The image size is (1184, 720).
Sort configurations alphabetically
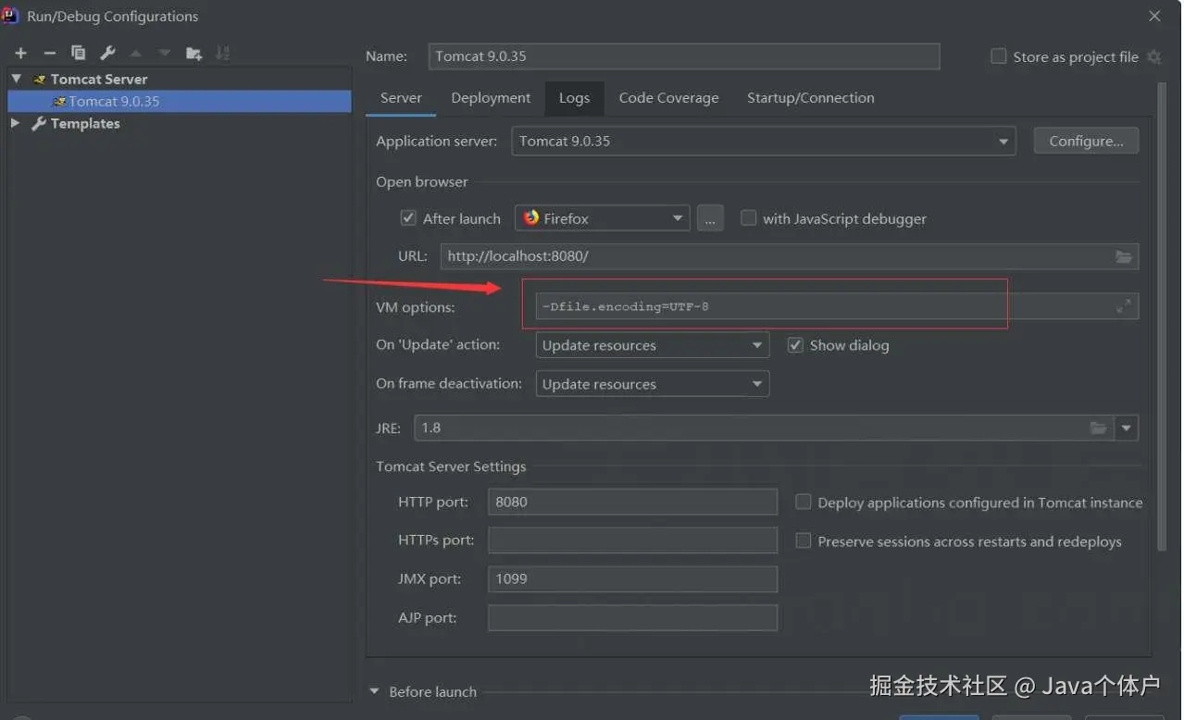pyautogui.click(x=222, y=53)
